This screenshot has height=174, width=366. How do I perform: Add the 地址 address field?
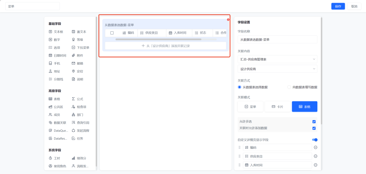pyautogui.click(x=55, y=71)
